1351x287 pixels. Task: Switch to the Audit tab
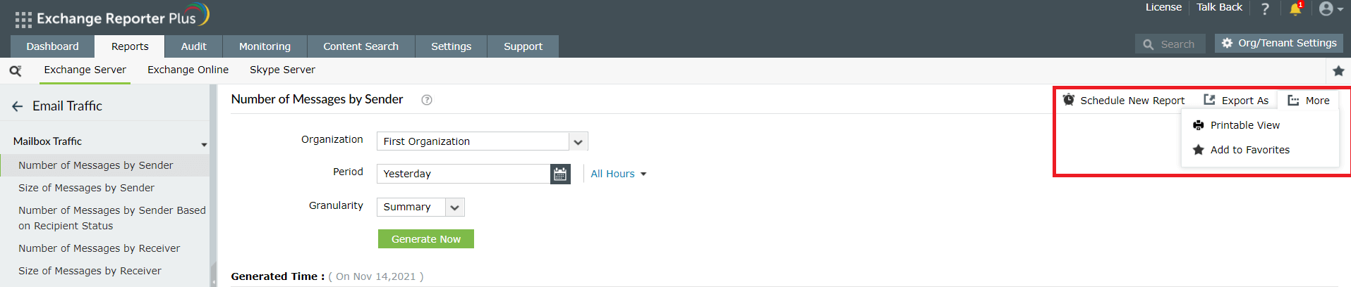point(193,46)
